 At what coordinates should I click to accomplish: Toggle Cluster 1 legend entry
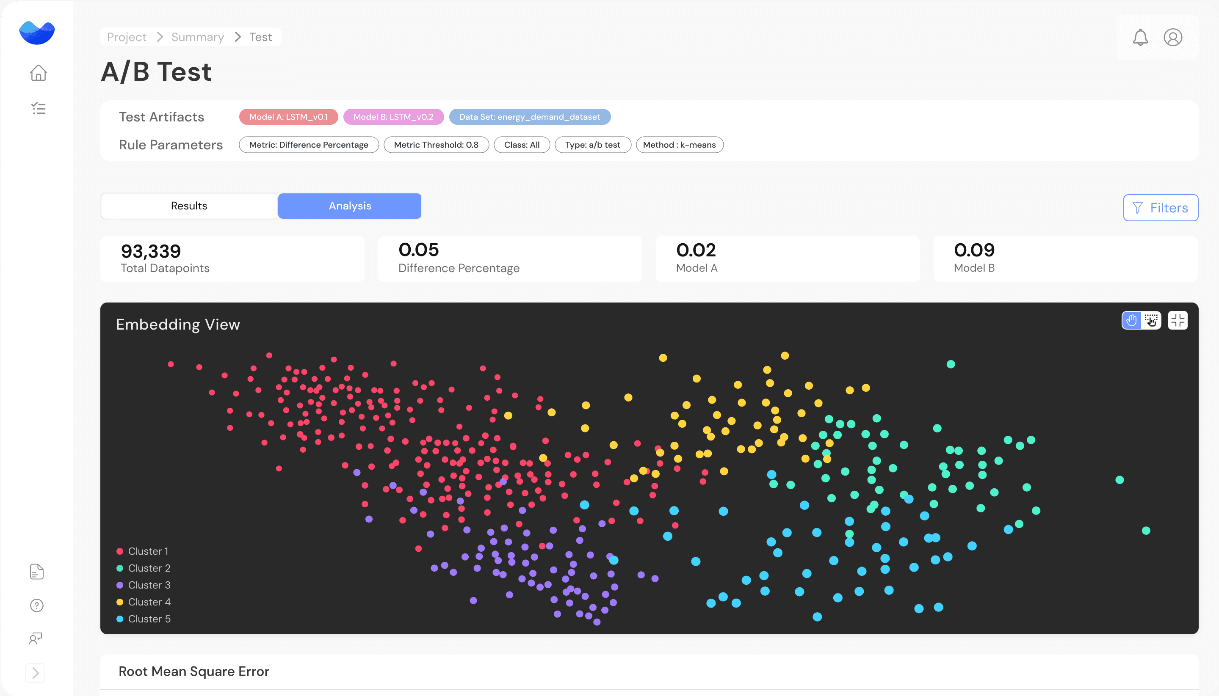(x=143, y=551)
